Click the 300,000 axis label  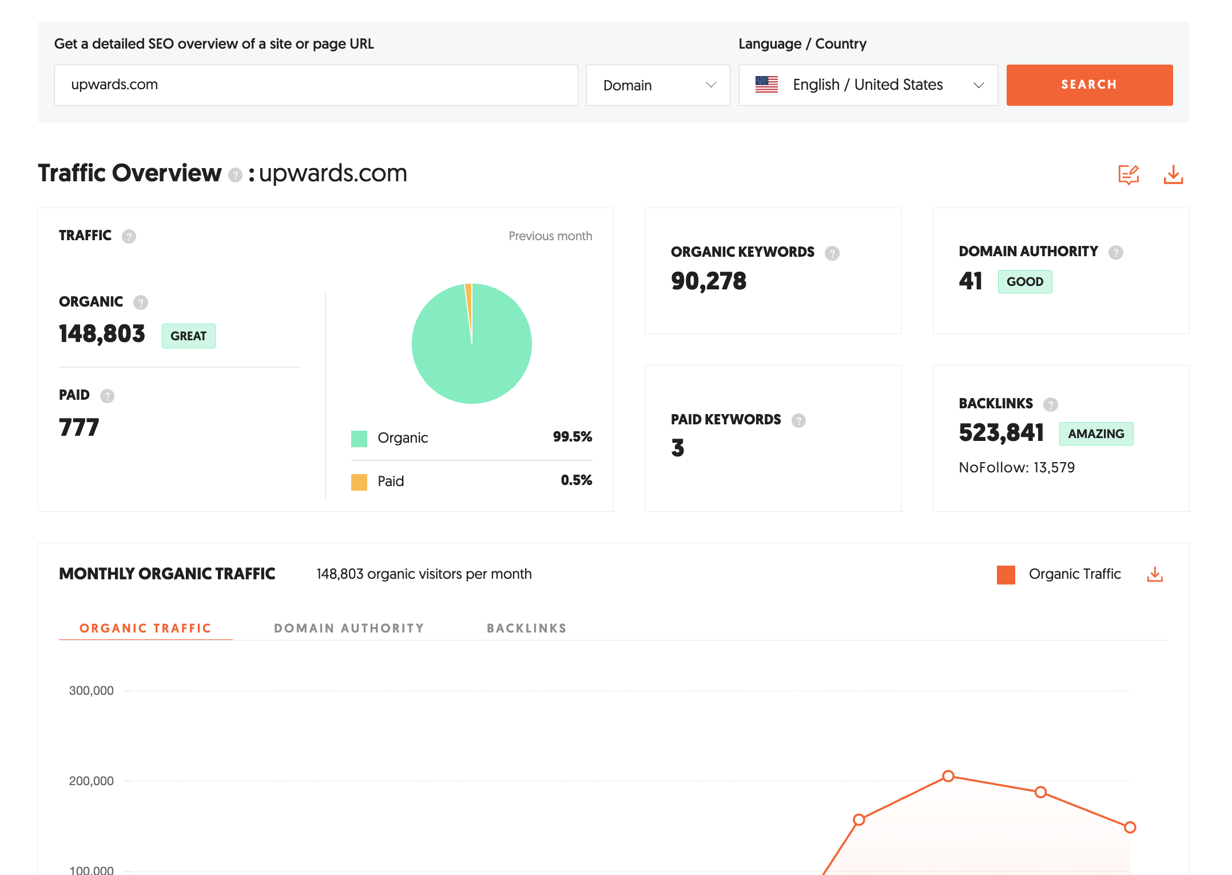point(92,691)
